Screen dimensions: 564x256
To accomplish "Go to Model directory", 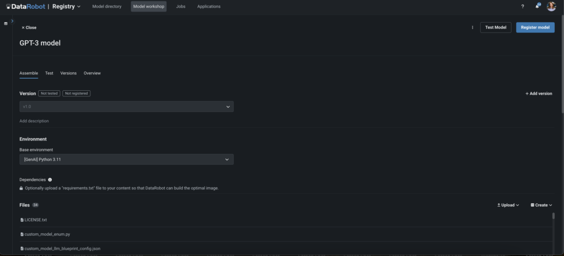I will point(107,7).
